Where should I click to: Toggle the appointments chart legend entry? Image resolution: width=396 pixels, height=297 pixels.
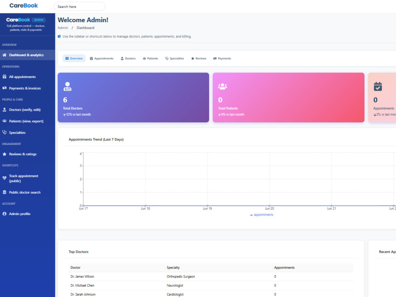(261, 215)
